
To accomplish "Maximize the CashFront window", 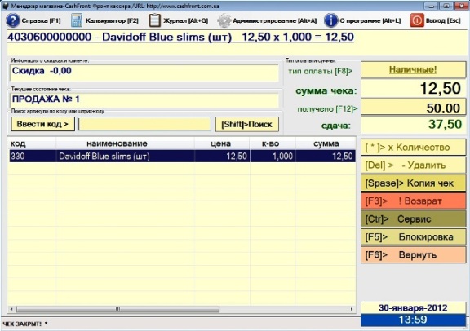I will pos(446,6).
